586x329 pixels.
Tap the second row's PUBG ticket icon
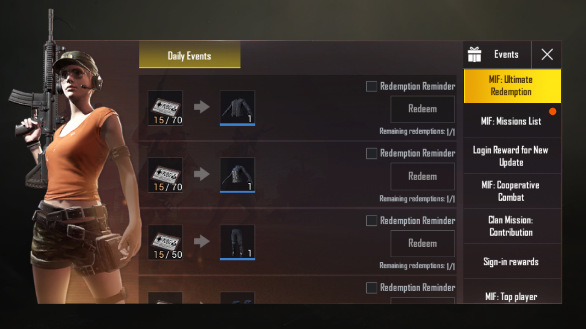pyautogui.click(x=165, y=175)
